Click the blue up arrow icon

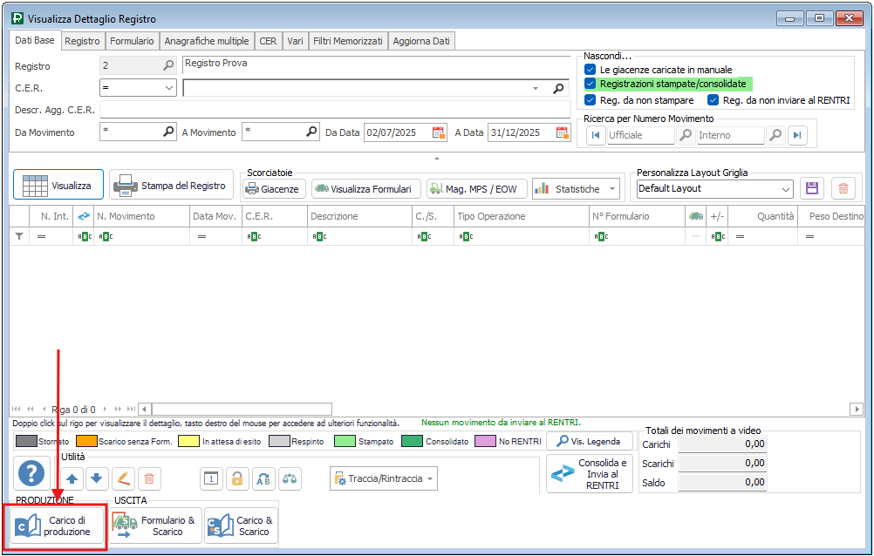[x=72, y=478]
